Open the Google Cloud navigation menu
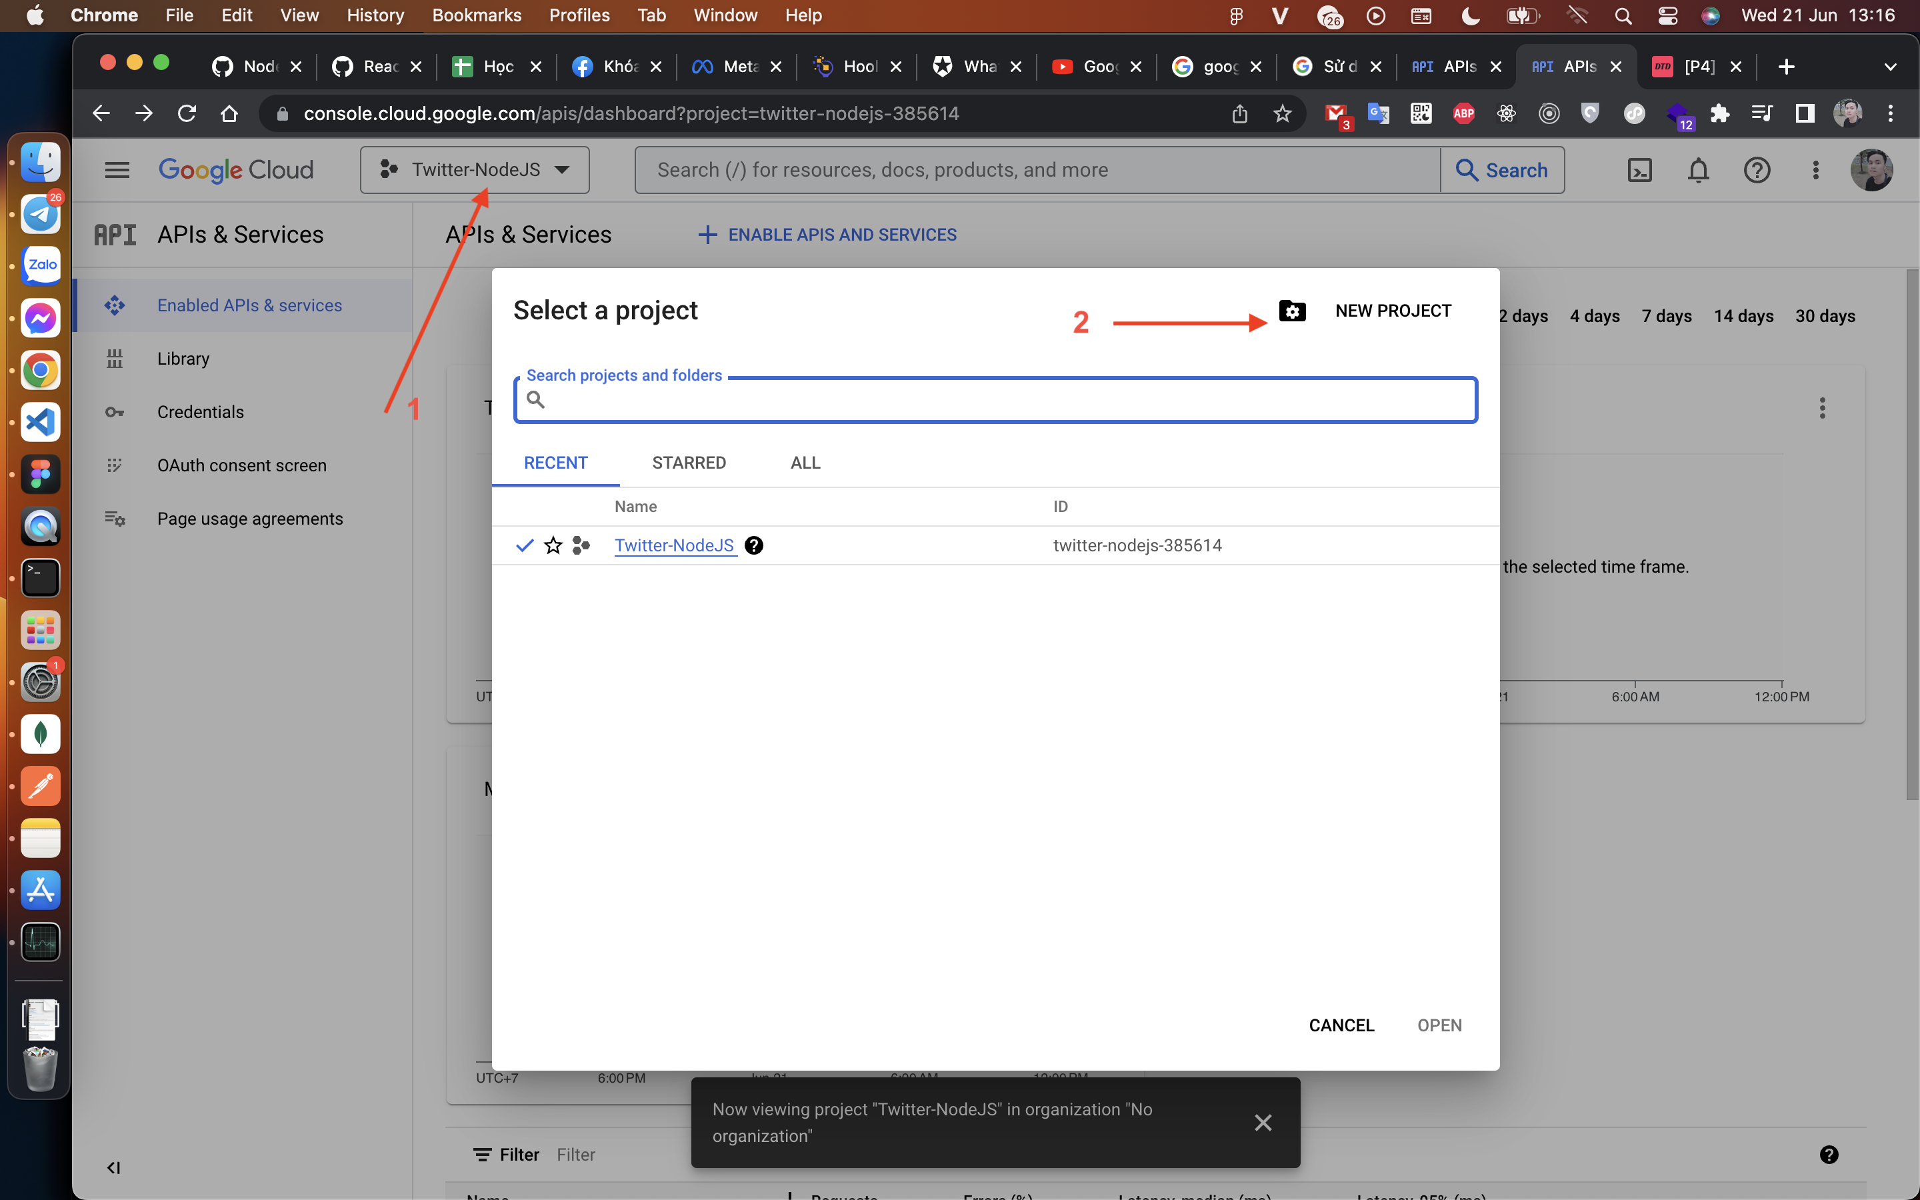This screenshot has height=1200, width=1920. [117, 170]
